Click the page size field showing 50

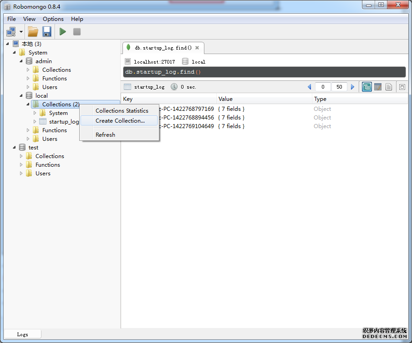(339, 87)
